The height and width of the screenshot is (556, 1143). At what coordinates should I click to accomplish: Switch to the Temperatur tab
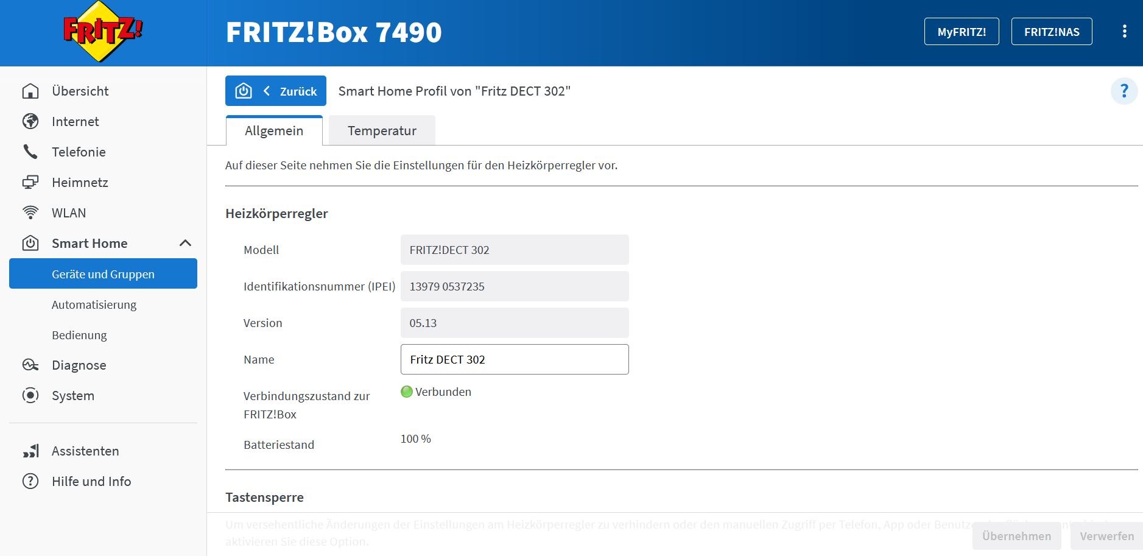pyautogui.click(x=382, y=130)
